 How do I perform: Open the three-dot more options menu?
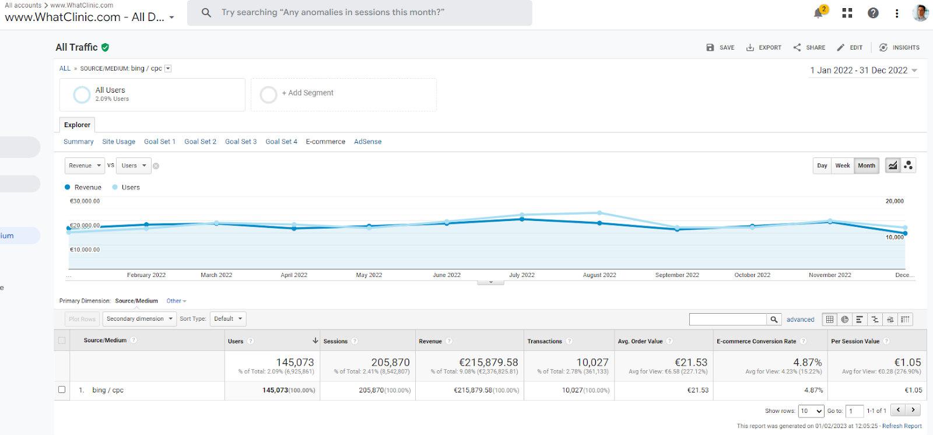[897, 13]
